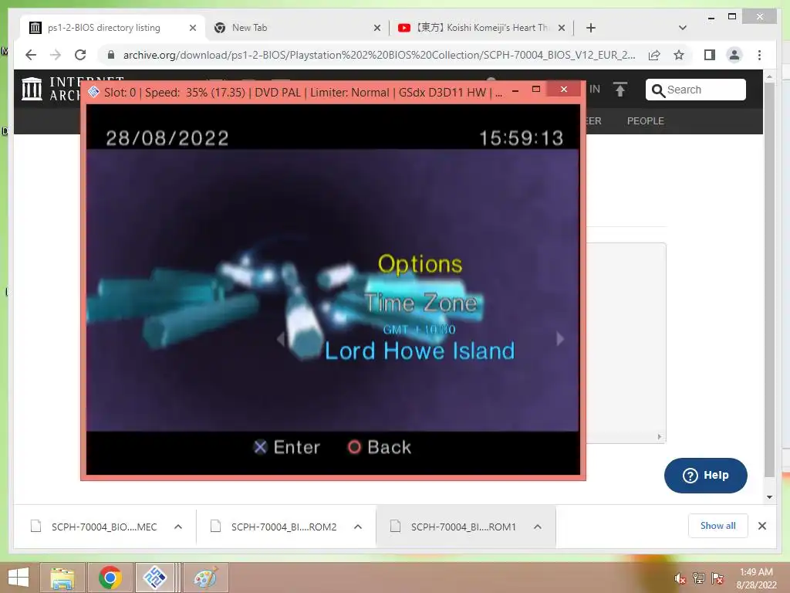This screenshot has width=790, height=593.
Task: Click the Action Center flag icon
Action: 717,579
